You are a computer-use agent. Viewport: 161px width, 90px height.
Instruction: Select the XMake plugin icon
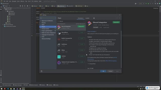tap(59, 51)
